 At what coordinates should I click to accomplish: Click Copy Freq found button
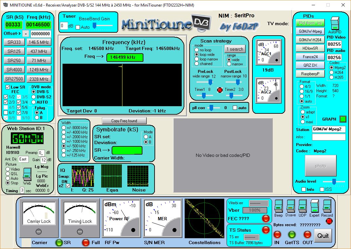(x=124, y=121)
